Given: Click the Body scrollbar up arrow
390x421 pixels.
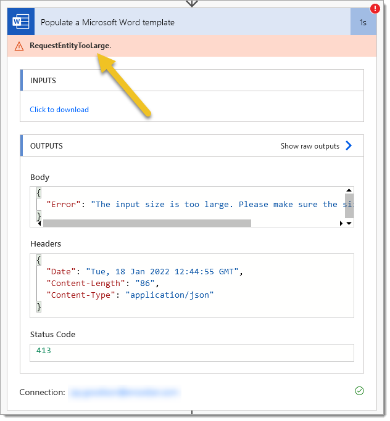Looking at the screenshot, I should coord(349,190).
